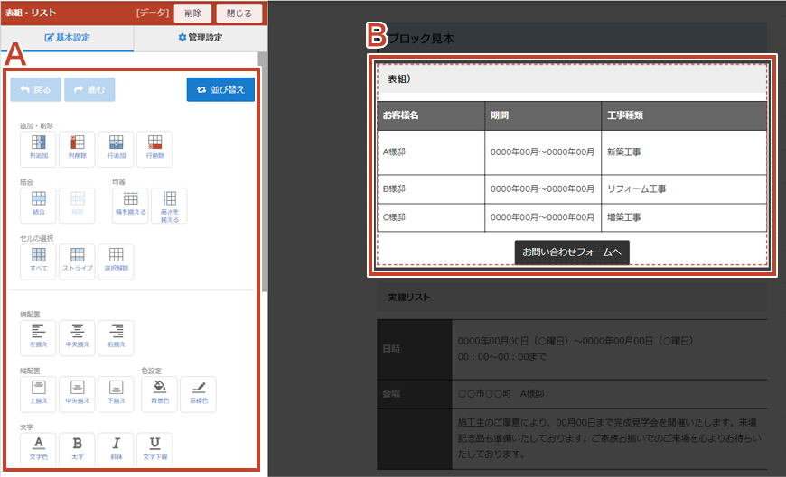Equalize column widths with 幅を揃える
This screenshot has width=786, height=477.
tap(130, 205)
